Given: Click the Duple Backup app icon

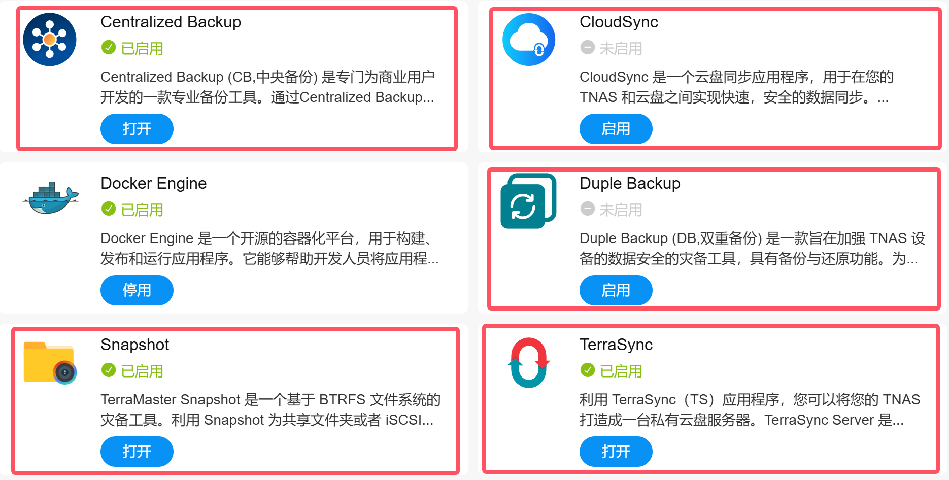Looking at the screenshot, I should click(x=528, y=201).
